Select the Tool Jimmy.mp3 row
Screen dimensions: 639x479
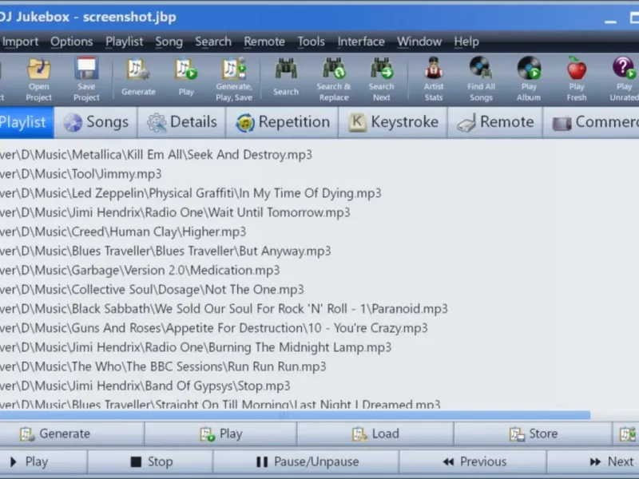pos(319,174)
